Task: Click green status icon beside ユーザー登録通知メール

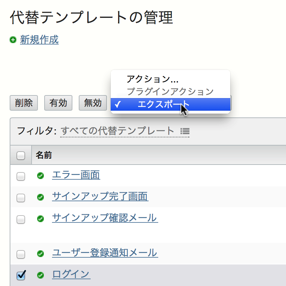Action: click(x=40, y=254)
